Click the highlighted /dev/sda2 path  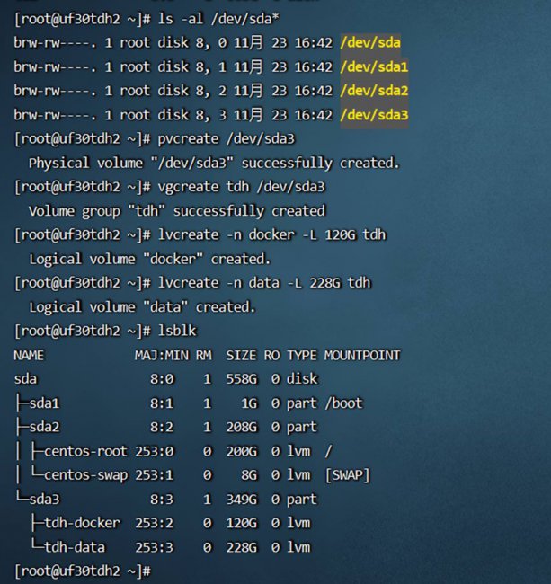coord(374,92)
